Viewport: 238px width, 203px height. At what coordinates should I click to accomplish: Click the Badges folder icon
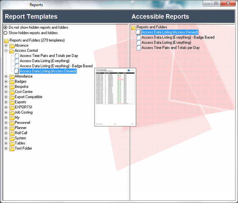12,82
